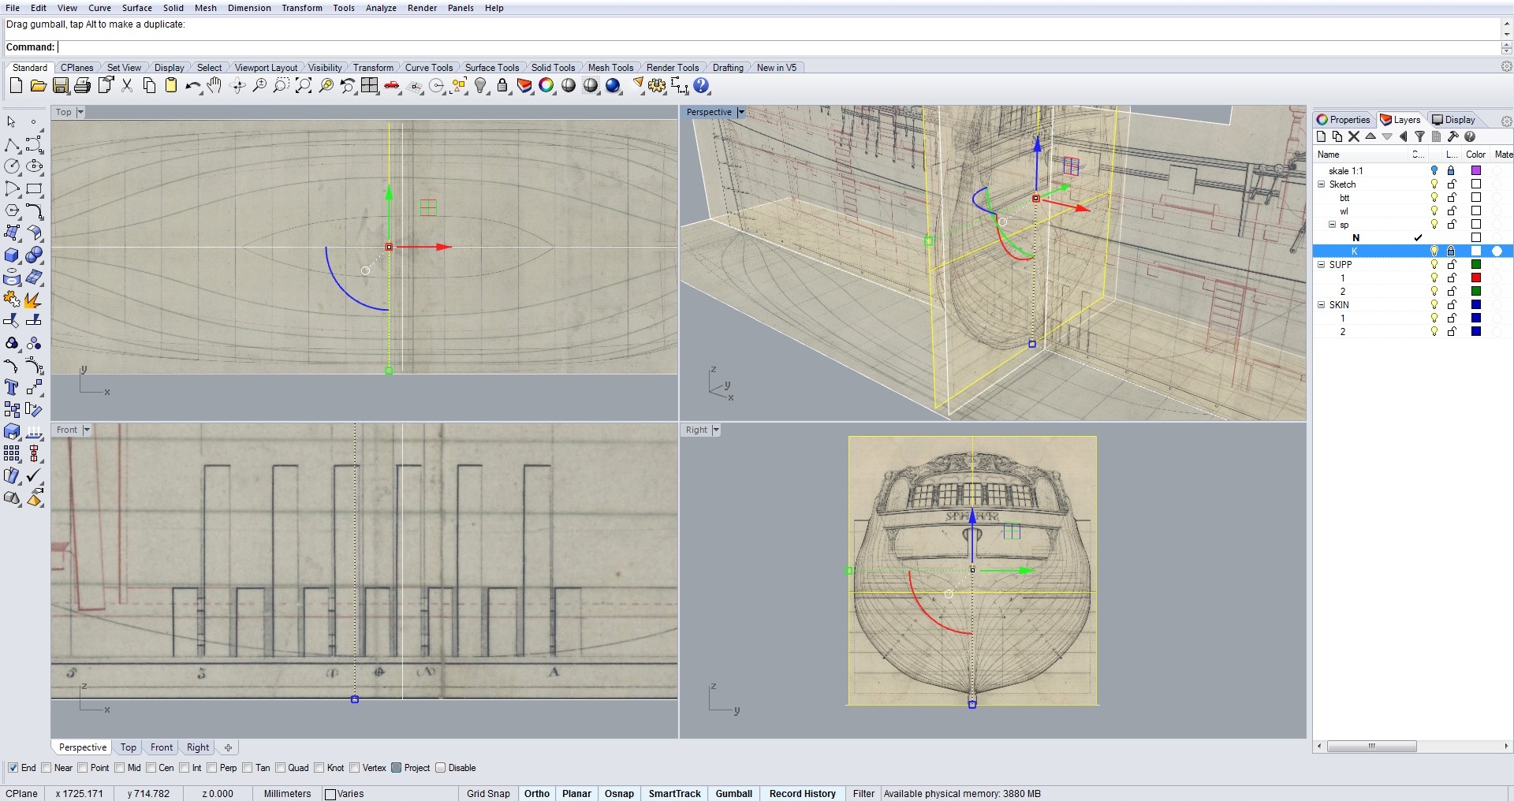Change the purple color swatch of skale 1:1
The image size is (1514, 801).
pyautogui.click(x=1476, y=171)
